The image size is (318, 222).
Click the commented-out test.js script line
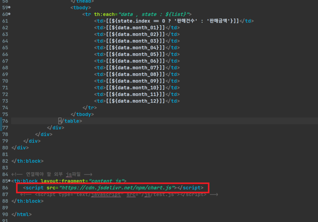119,195
